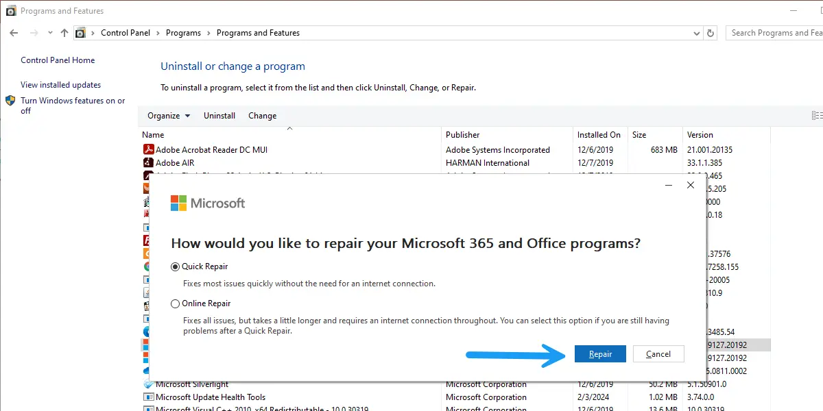This screenshot has height=411, width=823.
Task: Open View installed updates link
Action: pyautogui.click(x=60, y=85)
